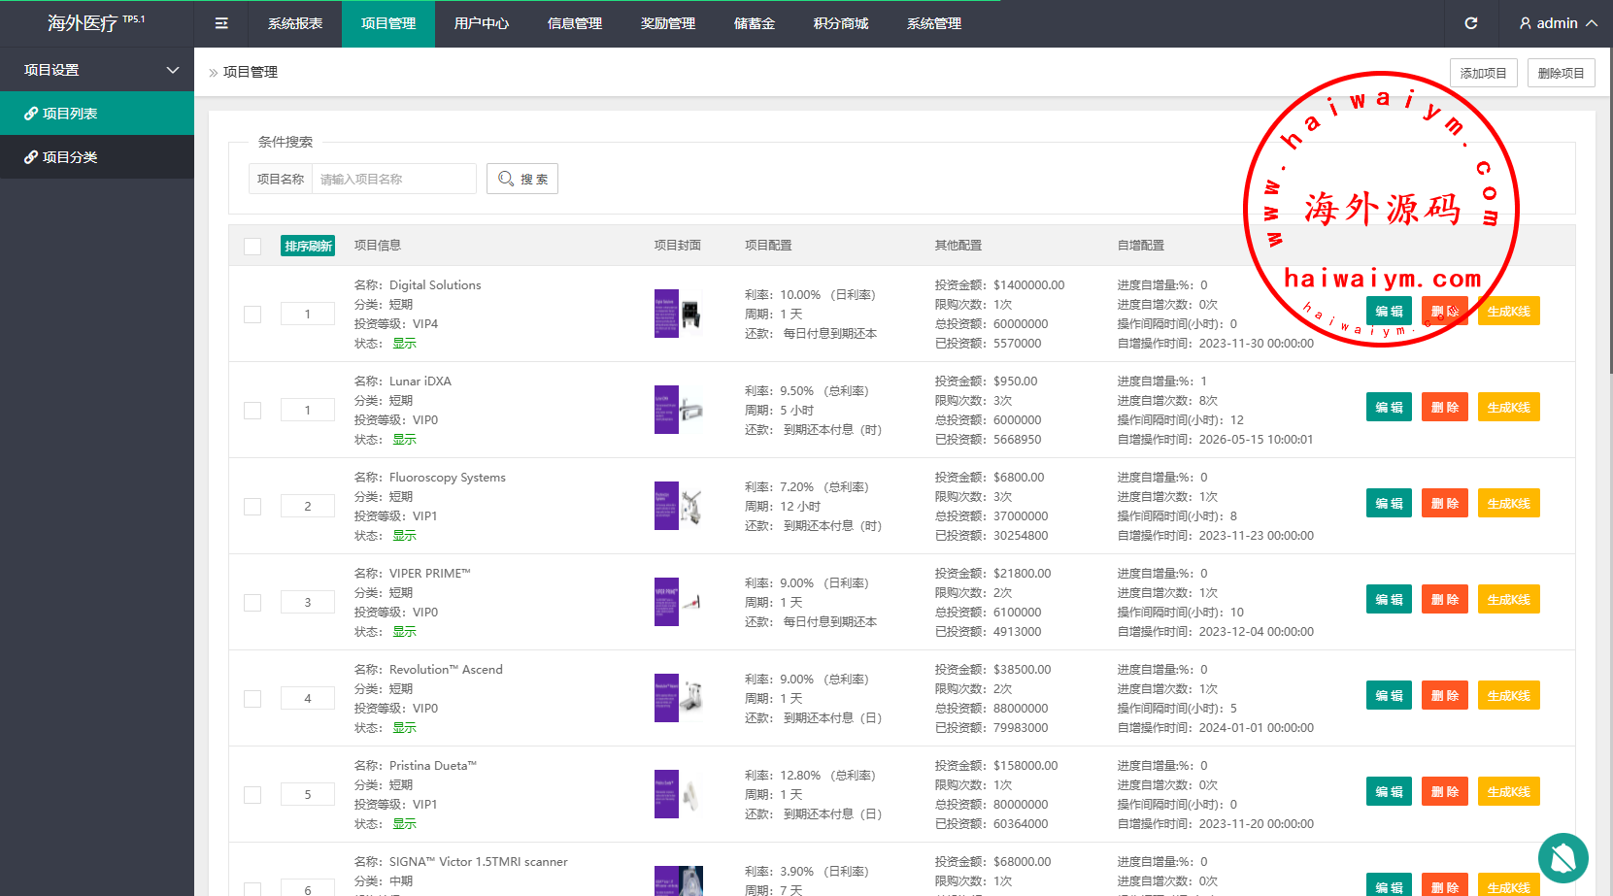The width and height of the screenshot is (1613, 896).
Task: Edit sort order field of Lunar iDXA
Action: point(308,410)
